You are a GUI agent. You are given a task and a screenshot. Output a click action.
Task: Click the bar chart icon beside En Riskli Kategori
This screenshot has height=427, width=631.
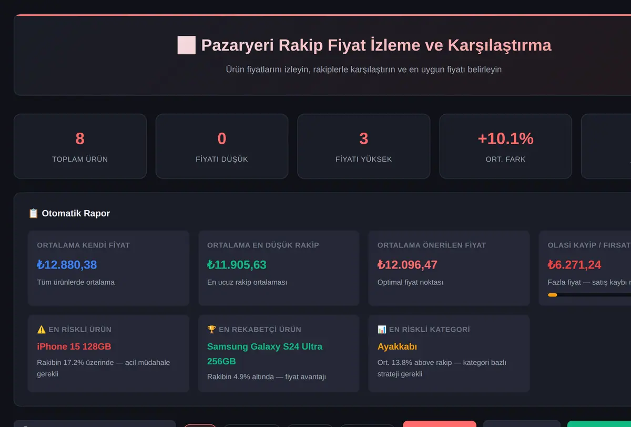pos(382,330)
